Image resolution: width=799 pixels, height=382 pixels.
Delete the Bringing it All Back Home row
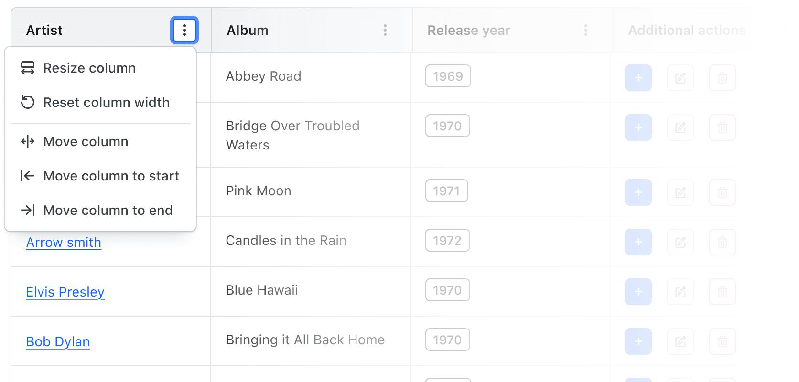pos(722,341)
